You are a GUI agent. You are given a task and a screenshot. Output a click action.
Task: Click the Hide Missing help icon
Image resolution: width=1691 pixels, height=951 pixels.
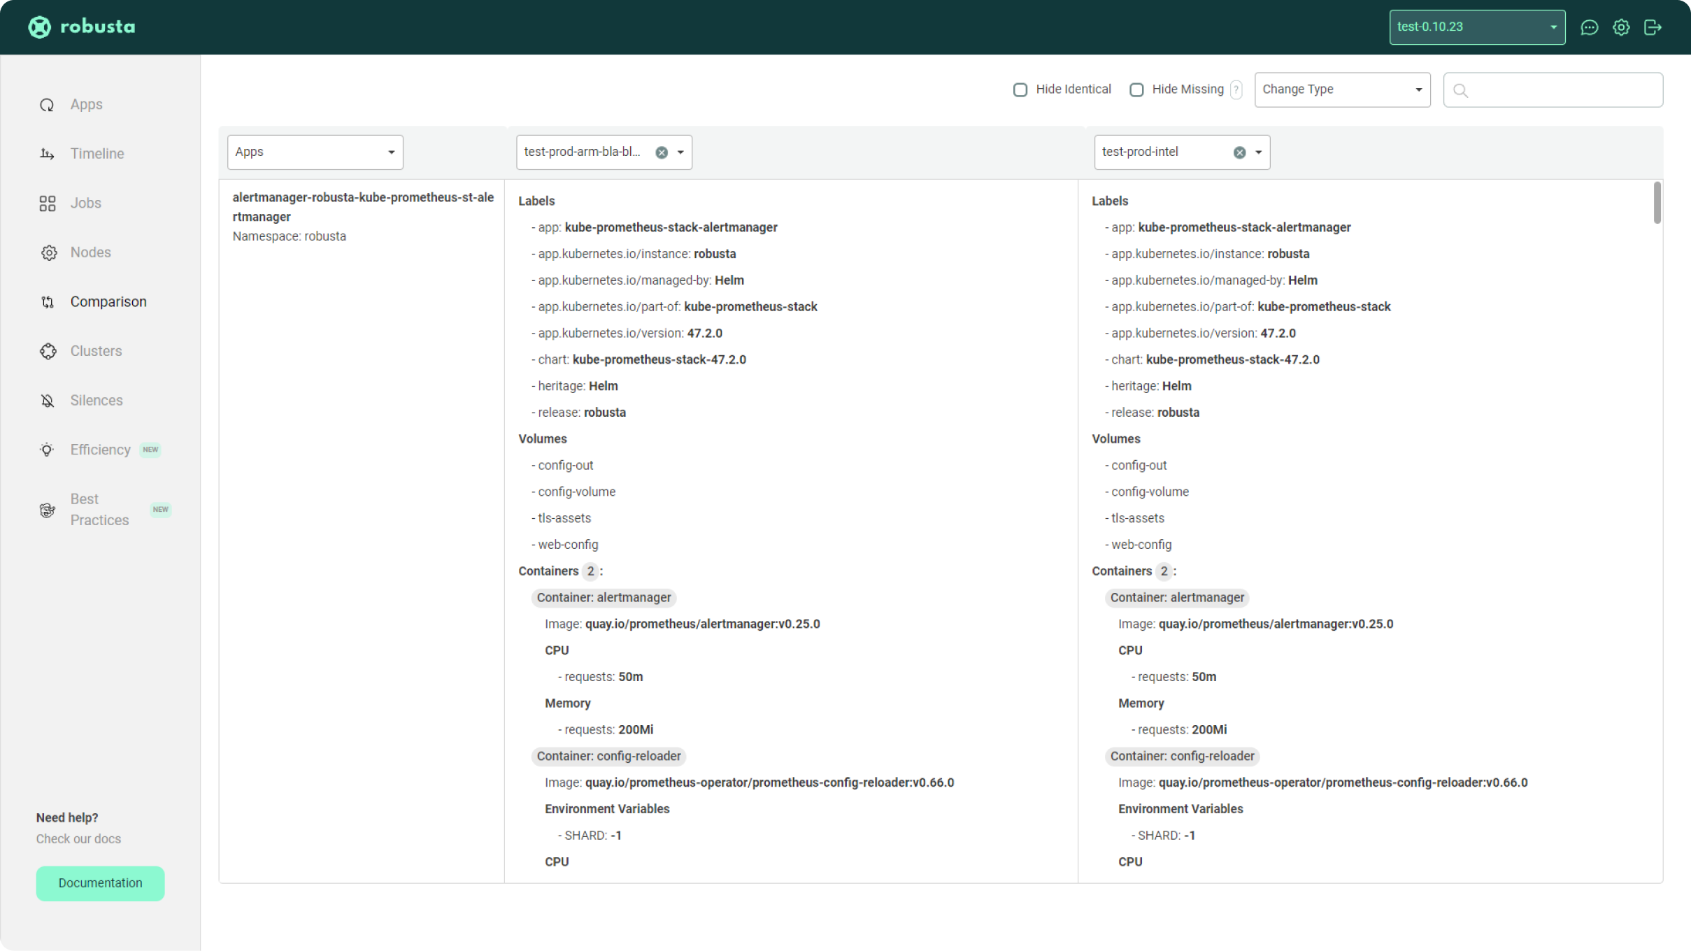1236,90
